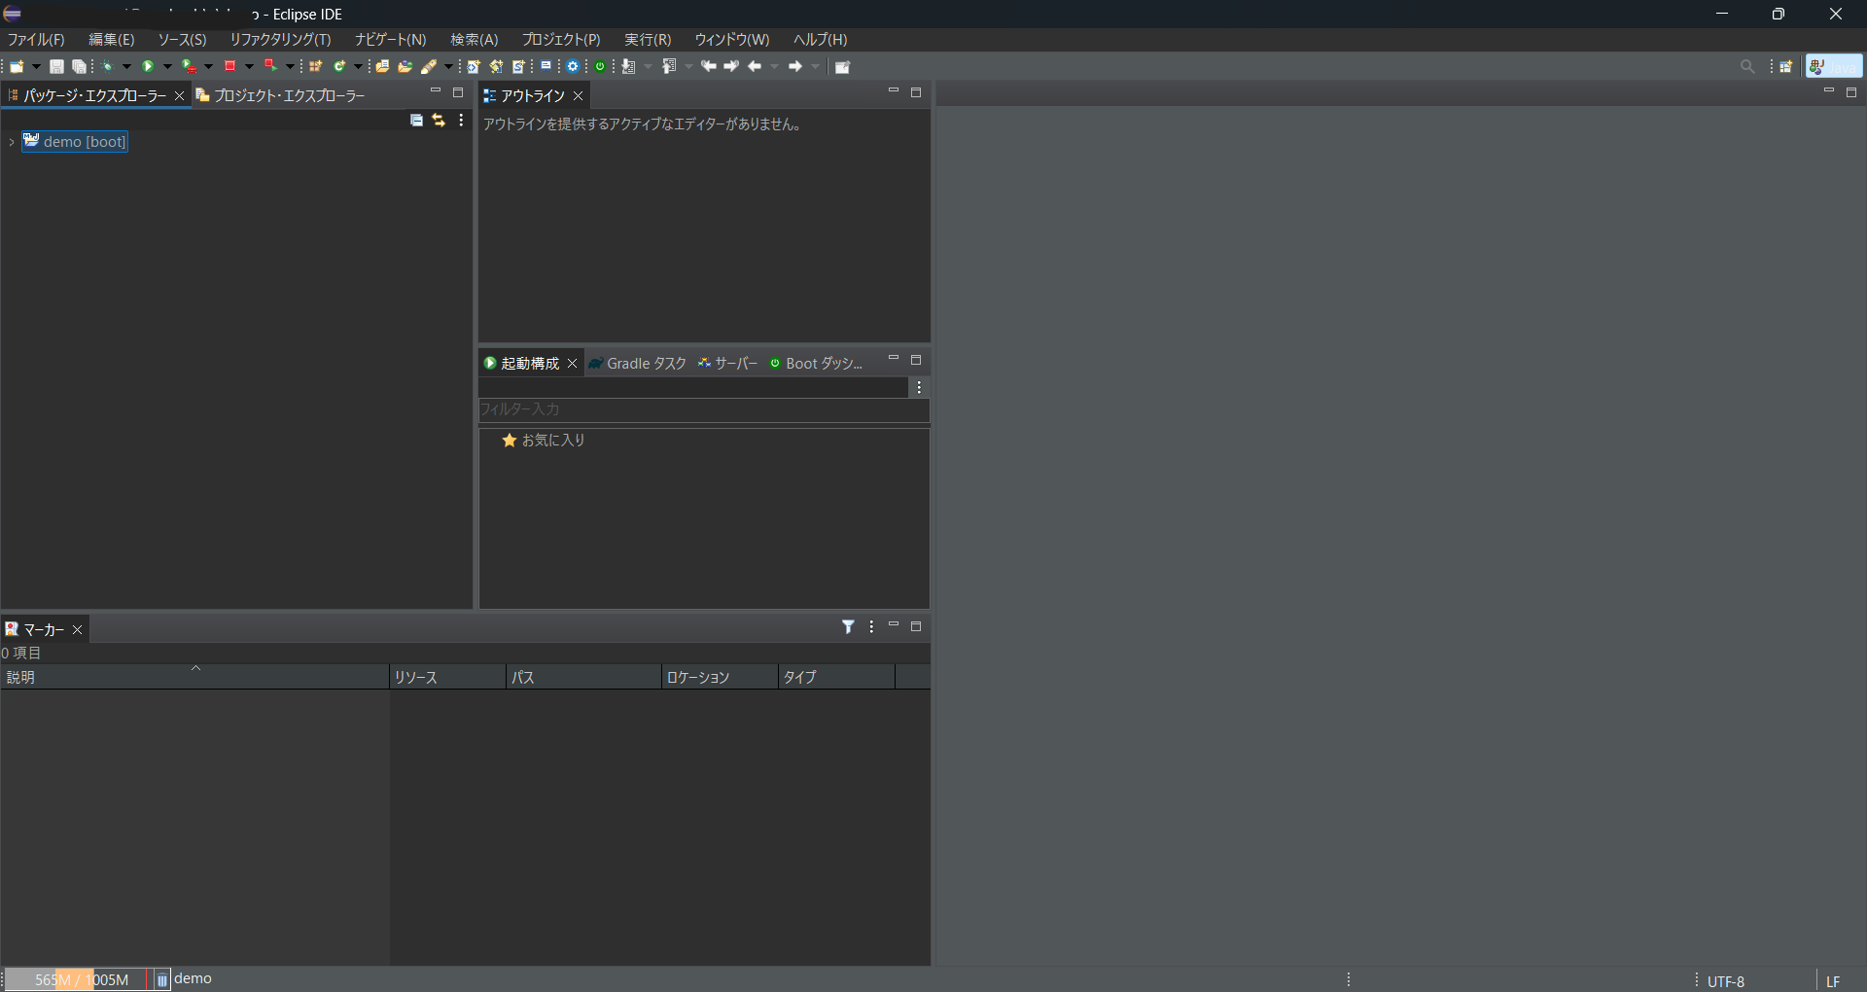1867x992 pixels.
Task: Open the プロジェクト(P) menu
Action: (x=561, y=40)
